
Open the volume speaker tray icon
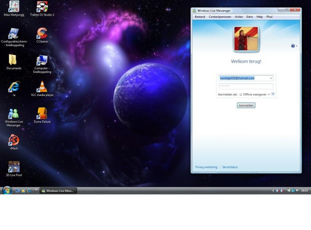297,190
